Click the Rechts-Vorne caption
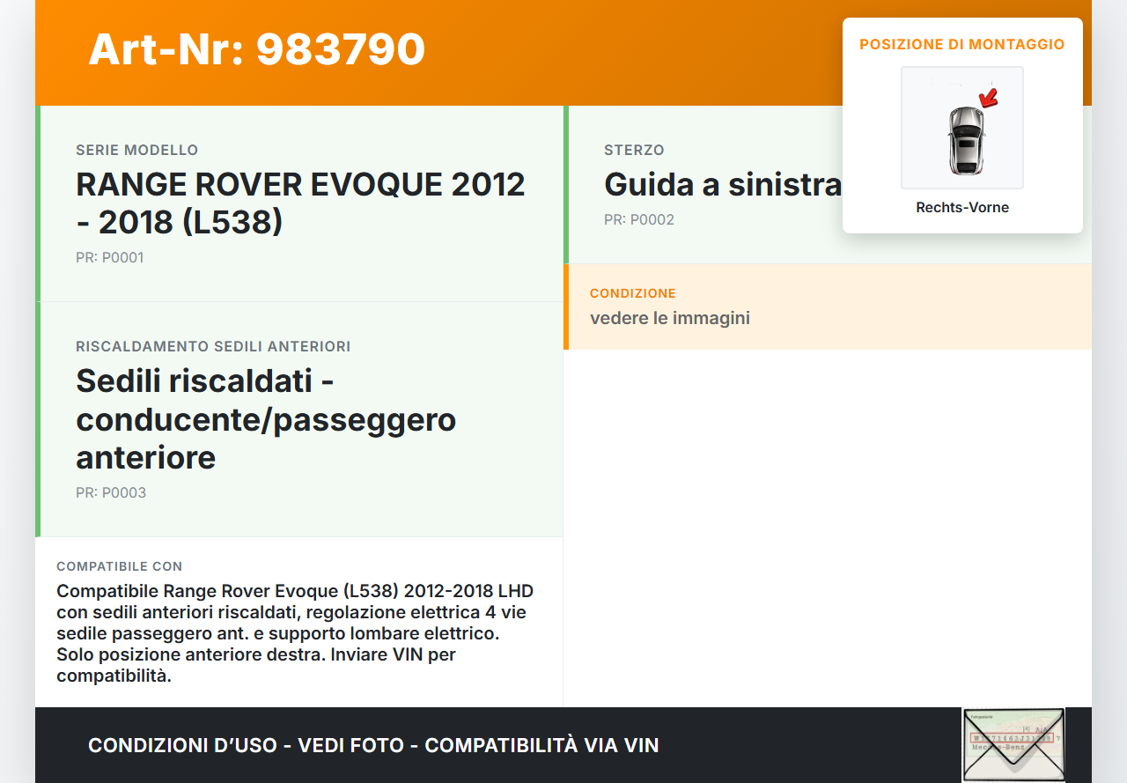 pyautogui.click(x=962, y=208)
